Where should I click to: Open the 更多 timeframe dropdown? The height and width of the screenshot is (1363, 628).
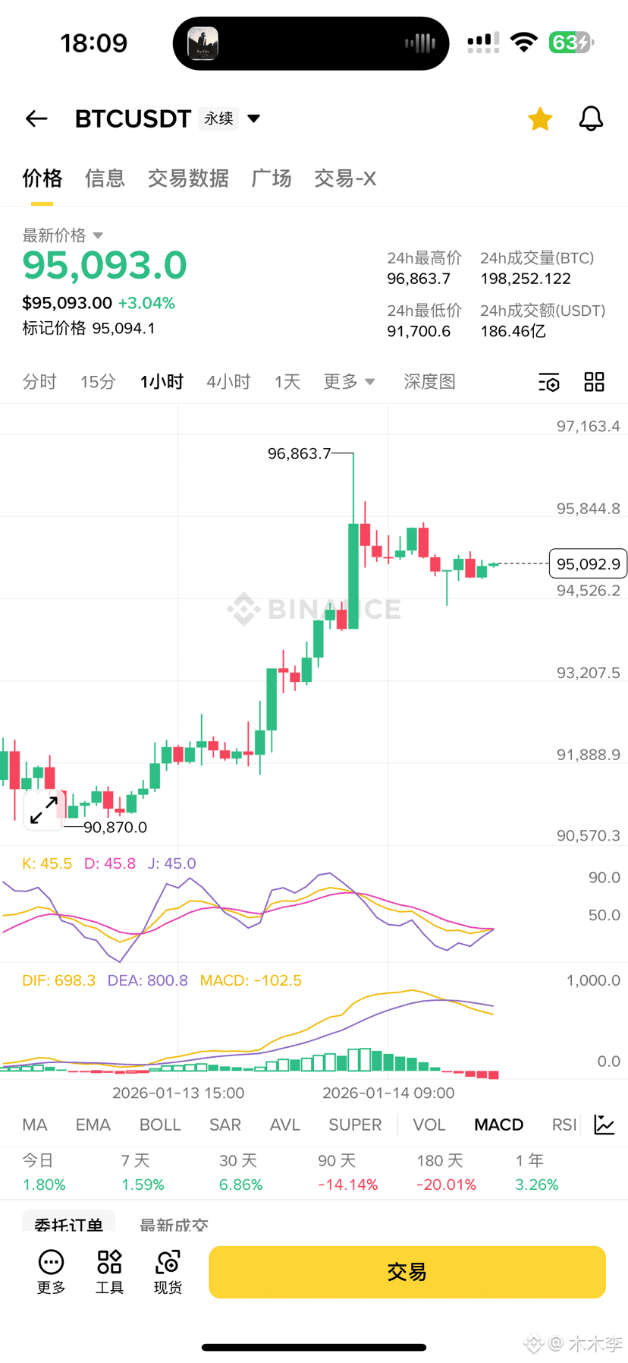pos(349,381)
